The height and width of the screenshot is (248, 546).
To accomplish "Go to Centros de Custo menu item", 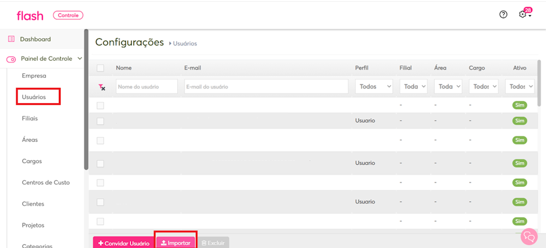I will (x=45, y=183).
